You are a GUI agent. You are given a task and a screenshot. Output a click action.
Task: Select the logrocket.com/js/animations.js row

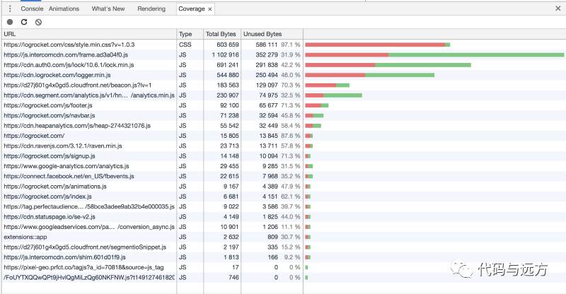click(284, 187)
